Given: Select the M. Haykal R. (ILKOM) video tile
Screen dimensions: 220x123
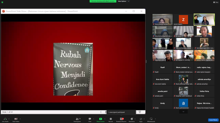Looking at the screenshot, I should [183, 55].
